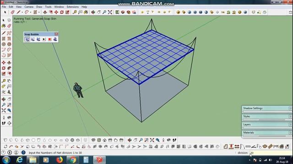Select the Paint Bucket in left toolbar
The image size is (293, 164).
(4, 26)
